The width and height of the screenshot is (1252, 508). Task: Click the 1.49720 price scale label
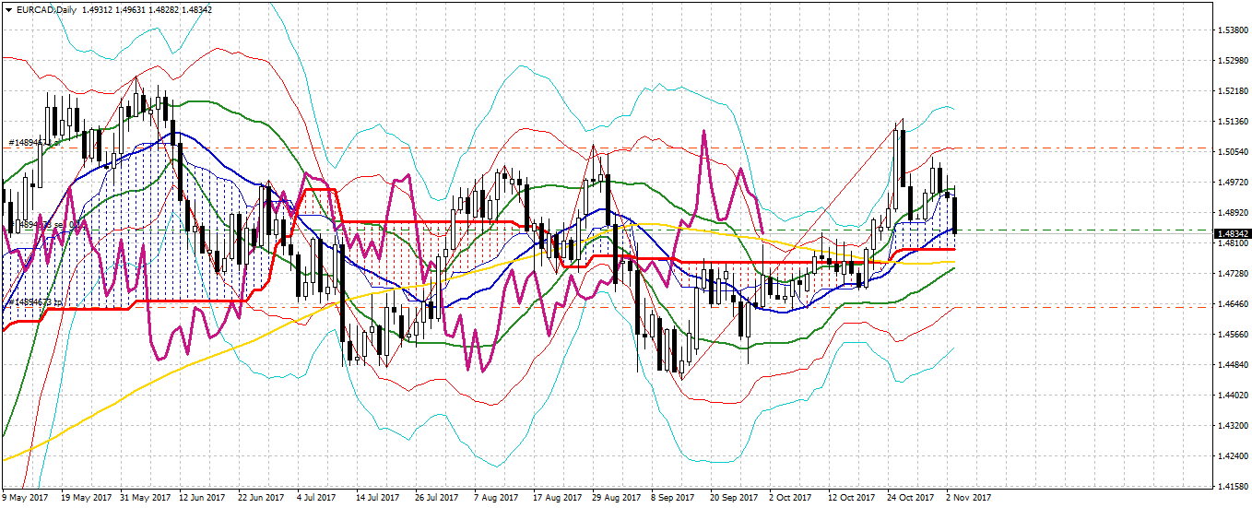point(1232,183)
